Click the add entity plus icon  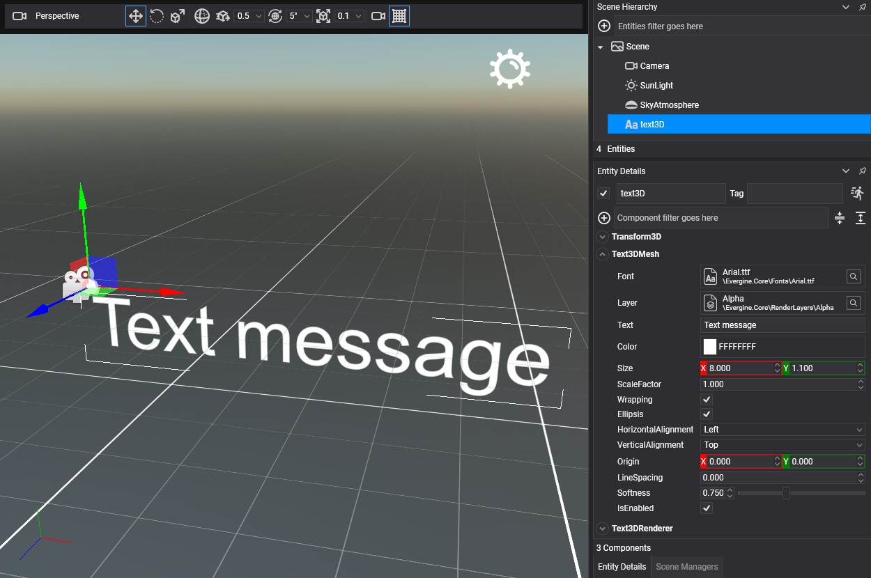click(604, 26)
